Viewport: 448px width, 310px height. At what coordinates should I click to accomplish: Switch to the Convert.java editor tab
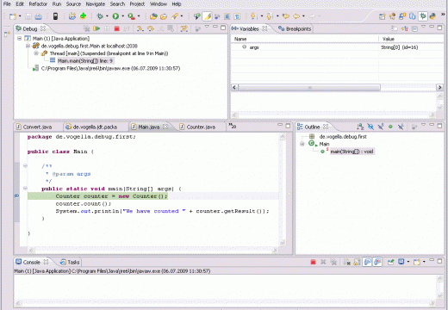click(x=34, y=127)
